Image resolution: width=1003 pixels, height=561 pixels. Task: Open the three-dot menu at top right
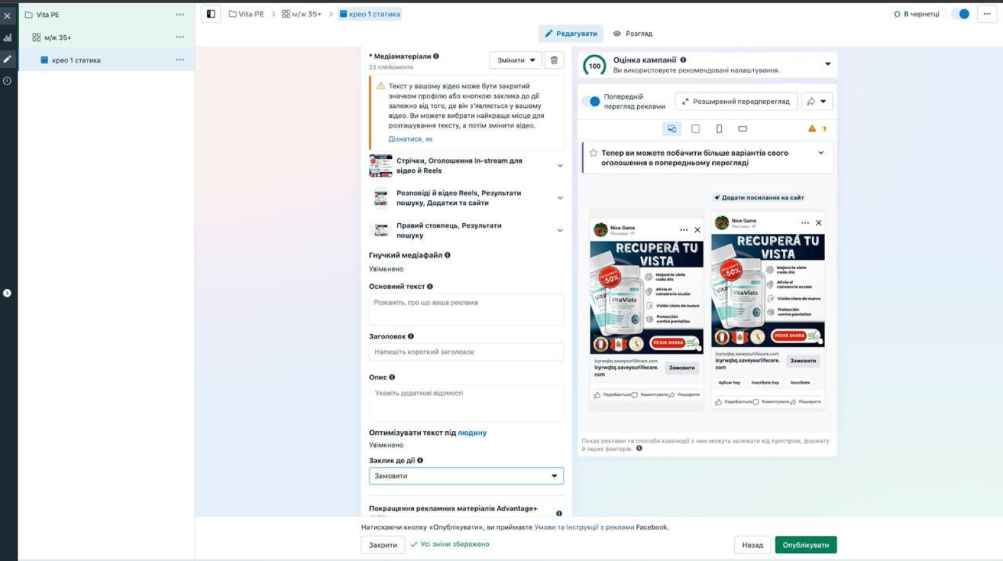coord(987,14)
